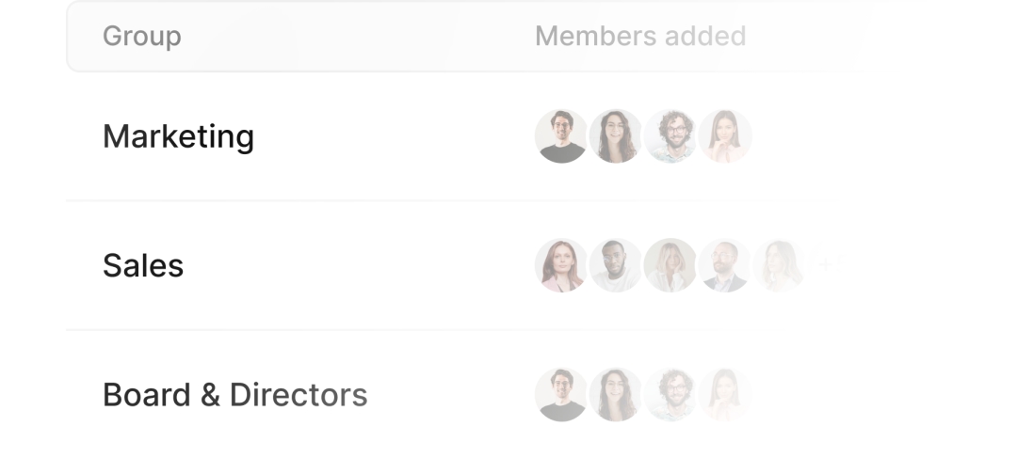Click the empty header space between column titles

[x=357, y=37]
